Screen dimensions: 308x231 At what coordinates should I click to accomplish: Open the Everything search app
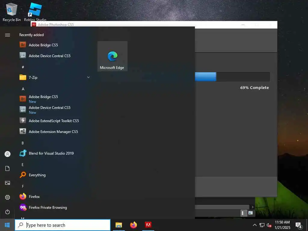click(55, 175)
